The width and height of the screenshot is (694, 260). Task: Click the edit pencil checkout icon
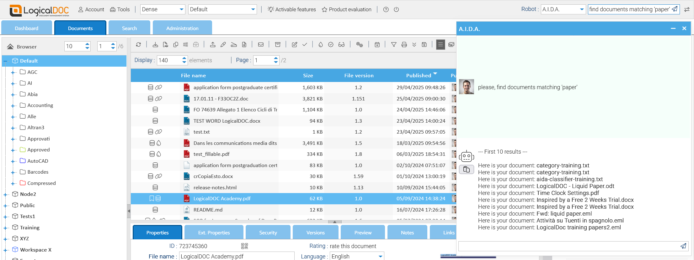[294, 45]
